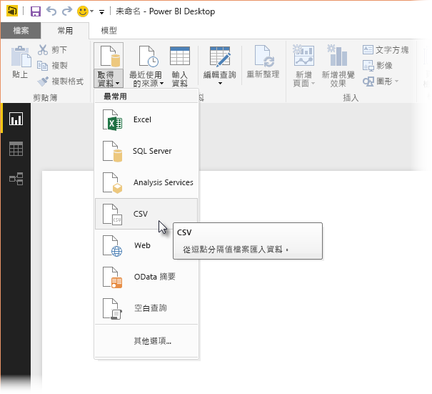Undo the last action

[51, 11]
